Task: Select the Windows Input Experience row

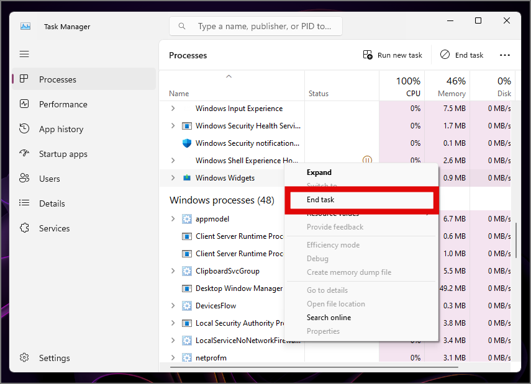Action: [x=335, y=109]
